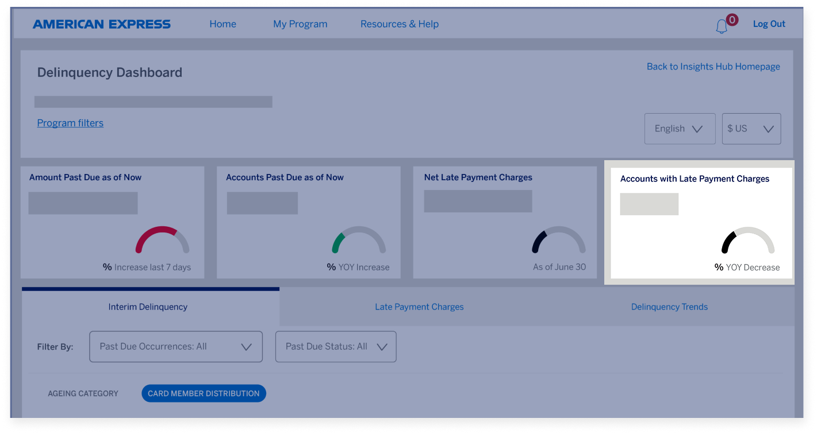Open Program filters
Viewport: 817px width, 434px height.
pyautogui.click(x=70, y=123)
